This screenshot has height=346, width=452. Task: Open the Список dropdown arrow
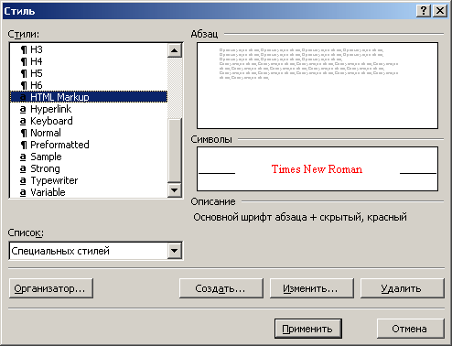coord(175,251)
